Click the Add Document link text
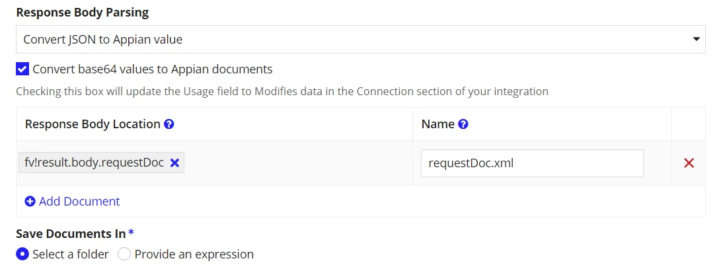Viewport: 725px width, 271px height. (79, 202)
